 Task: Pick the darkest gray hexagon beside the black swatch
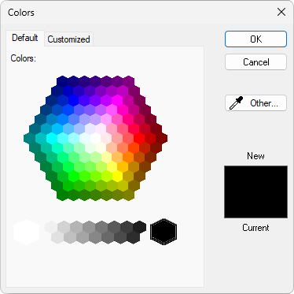pyautogui.click(x=139, y=227)
